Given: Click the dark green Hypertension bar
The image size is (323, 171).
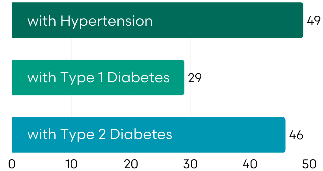Looking at the screenshot, I should 226,20.
